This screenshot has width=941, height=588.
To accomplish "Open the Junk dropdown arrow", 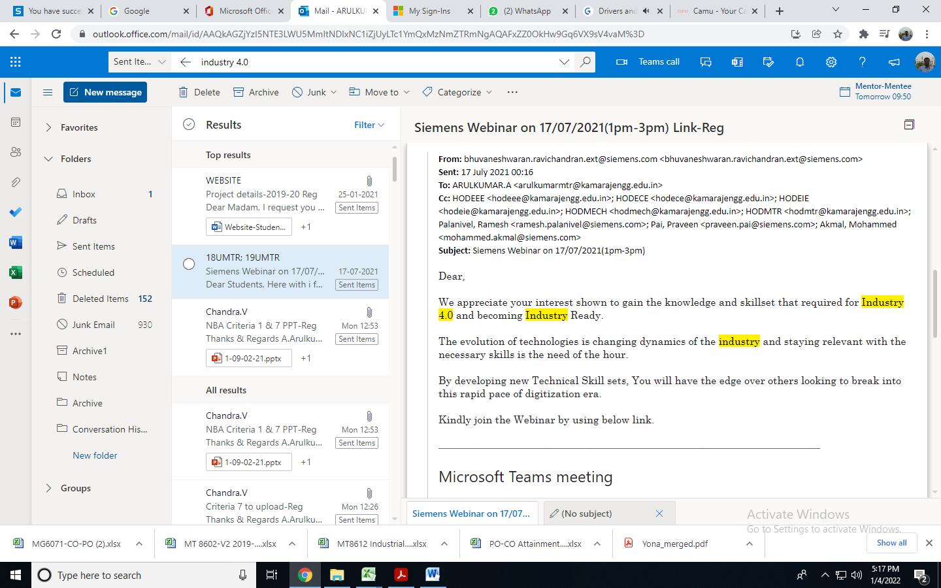I will [x=334, y=92].
